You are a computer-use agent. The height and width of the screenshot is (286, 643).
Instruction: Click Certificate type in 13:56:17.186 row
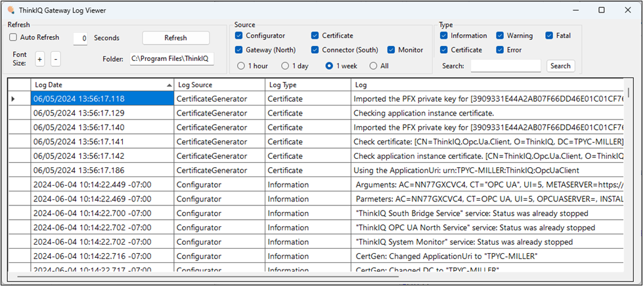tap(308, 171)
